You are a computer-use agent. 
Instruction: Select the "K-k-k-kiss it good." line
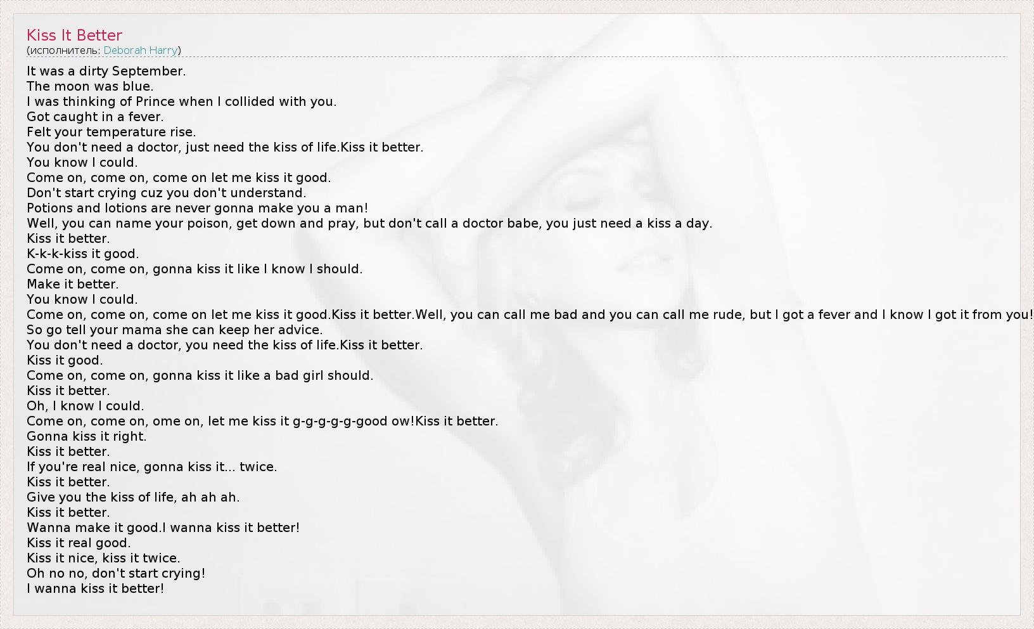(x=82, y=254)
